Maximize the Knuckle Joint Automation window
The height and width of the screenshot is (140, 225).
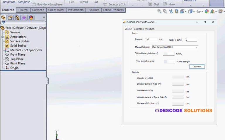click(205, 22)
